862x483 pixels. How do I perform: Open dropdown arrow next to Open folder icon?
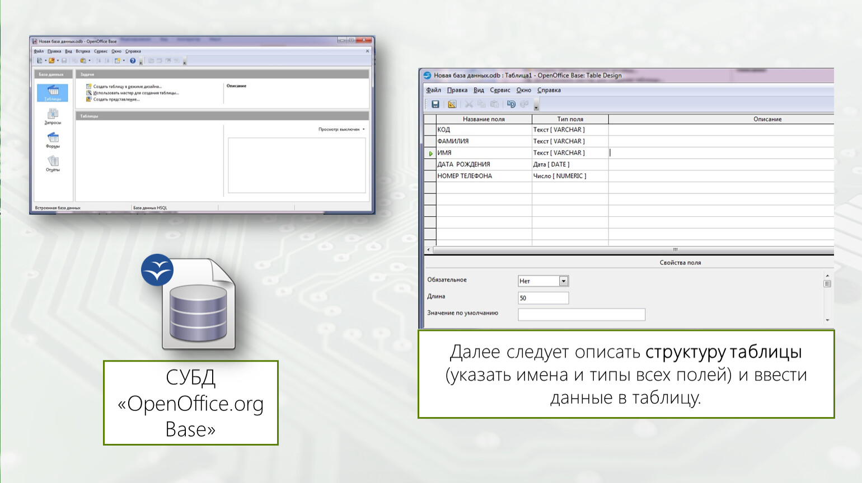click(x=58, y=60)
